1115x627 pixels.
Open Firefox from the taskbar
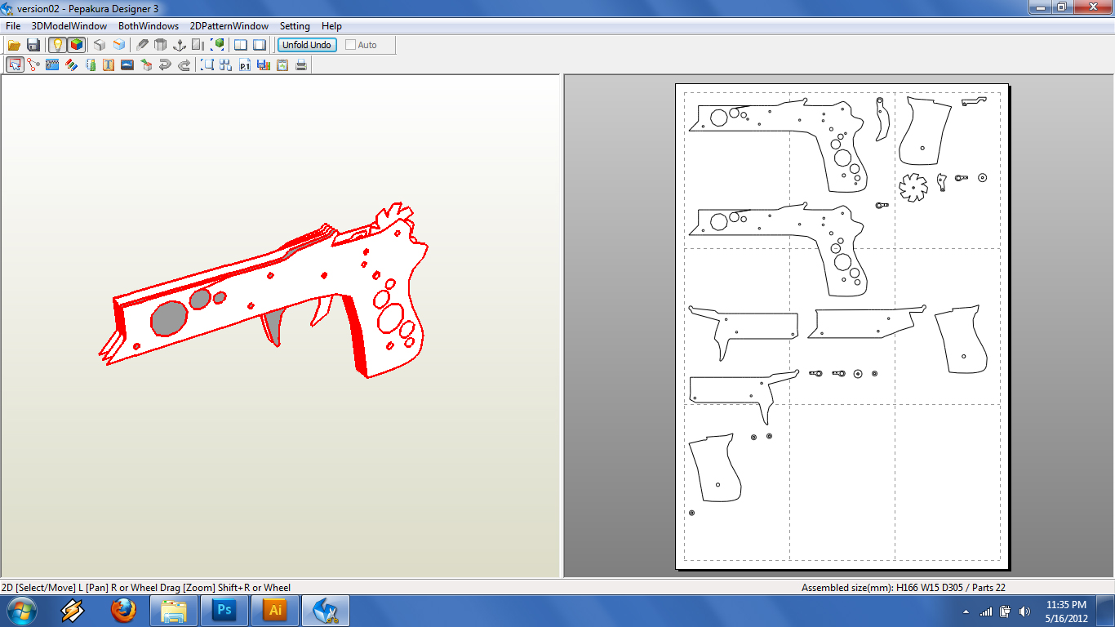tap(123, 611)
